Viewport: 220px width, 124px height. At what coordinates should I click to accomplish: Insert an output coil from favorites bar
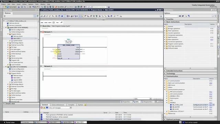point(49,22)
